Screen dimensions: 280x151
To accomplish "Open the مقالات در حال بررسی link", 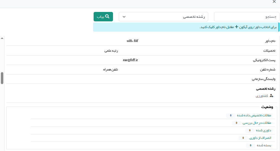I will 257,123.
